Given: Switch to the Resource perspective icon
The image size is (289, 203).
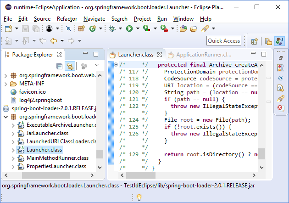Looking at the screenshot, I should coord(268,41).
